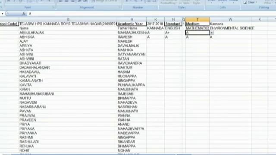This screenshot has width=276, height=155.
Task: Open the Font group dialog launcher
Action: tap(53, 7)
